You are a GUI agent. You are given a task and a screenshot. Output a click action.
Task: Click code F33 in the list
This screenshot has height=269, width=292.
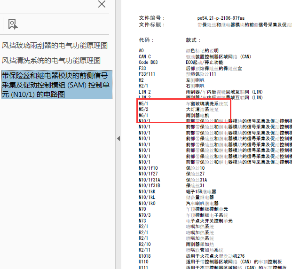pos(142,68)
